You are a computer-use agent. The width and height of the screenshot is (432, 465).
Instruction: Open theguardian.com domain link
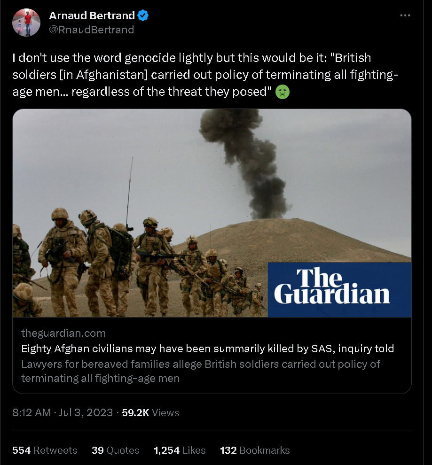click(x=63, y=333)
